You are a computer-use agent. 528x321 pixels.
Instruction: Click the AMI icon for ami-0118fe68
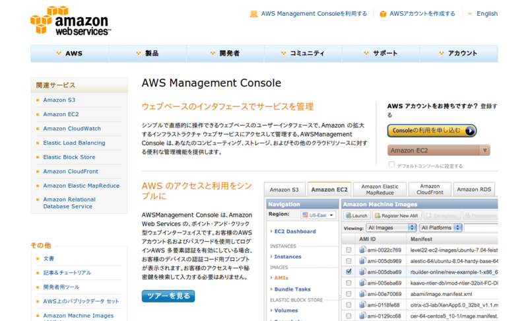[362, 304]
